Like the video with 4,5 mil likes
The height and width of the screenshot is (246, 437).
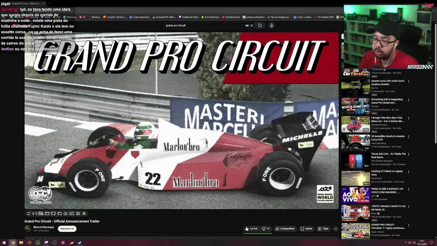coord(251,229)
